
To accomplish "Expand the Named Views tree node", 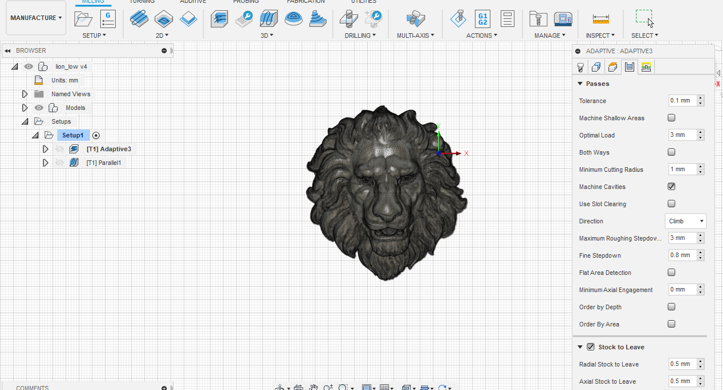I will click(x=25, y=94).
